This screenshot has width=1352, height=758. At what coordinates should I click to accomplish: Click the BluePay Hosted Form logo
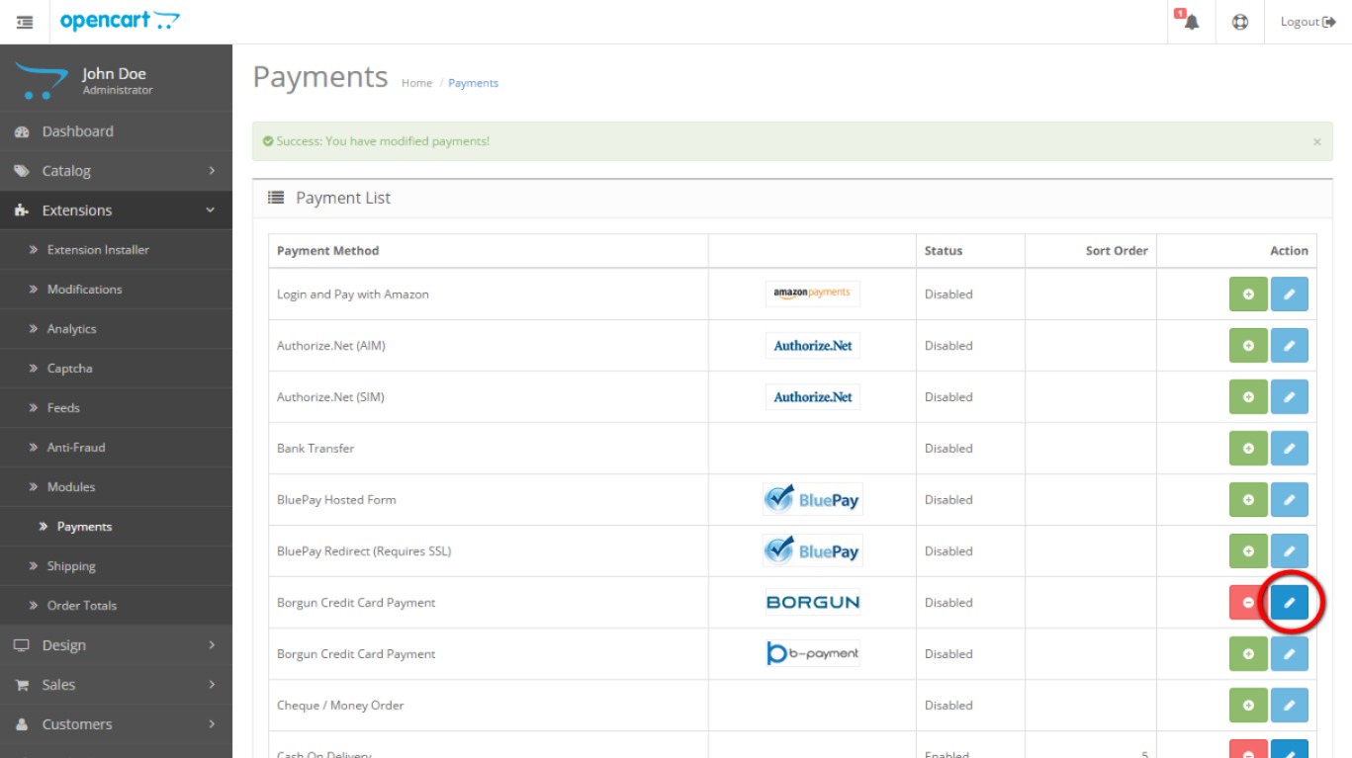812,500
